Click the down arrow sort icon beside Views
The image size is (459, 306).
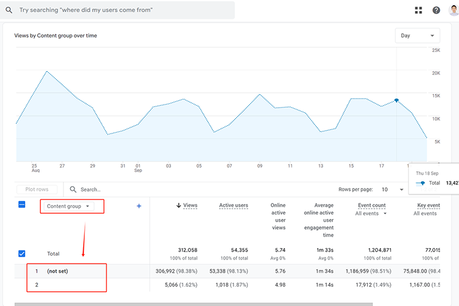pyautogui.click(x=179, y=206)
